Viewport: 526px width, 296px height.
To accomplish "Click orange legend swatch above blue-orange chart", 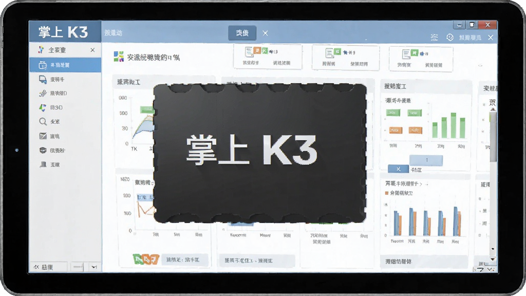I will [x=386, y=193].
